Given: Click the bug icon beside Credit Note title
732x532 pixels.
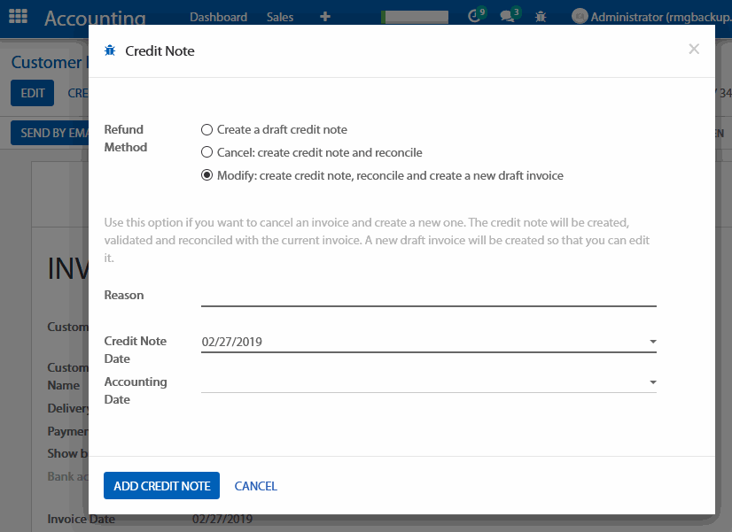Looking at the screenshot, I should (x=110, y=51).
